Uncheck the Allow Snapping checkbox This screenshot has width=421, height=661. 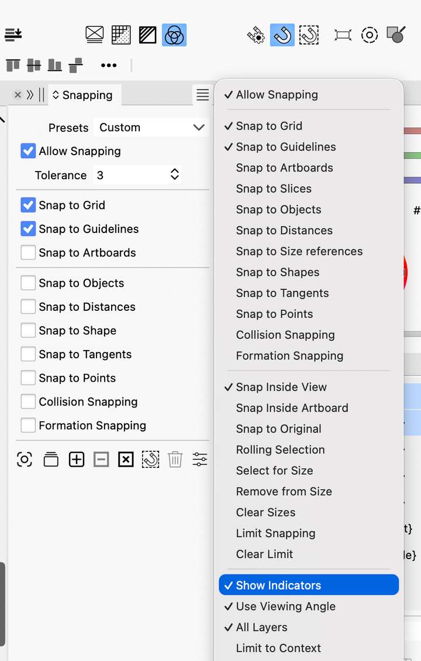point(28,151)
